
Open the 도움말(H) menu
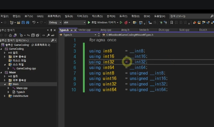click(160, 16)
